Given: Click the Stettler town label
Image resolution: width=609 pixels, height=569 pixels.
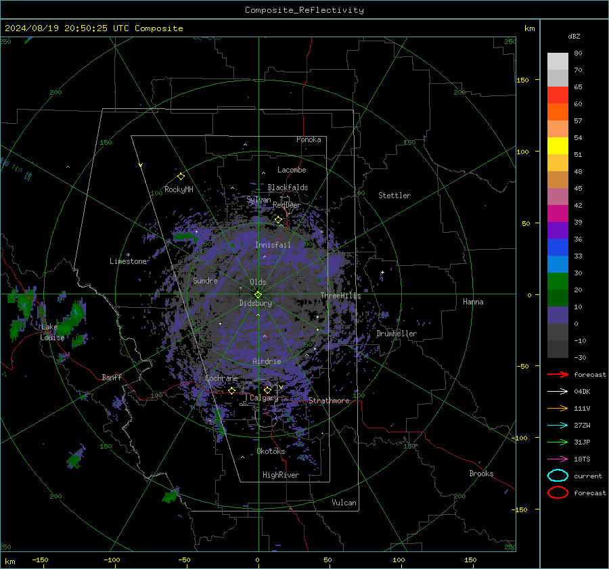Looking at the screenshot, I should 394,196.
